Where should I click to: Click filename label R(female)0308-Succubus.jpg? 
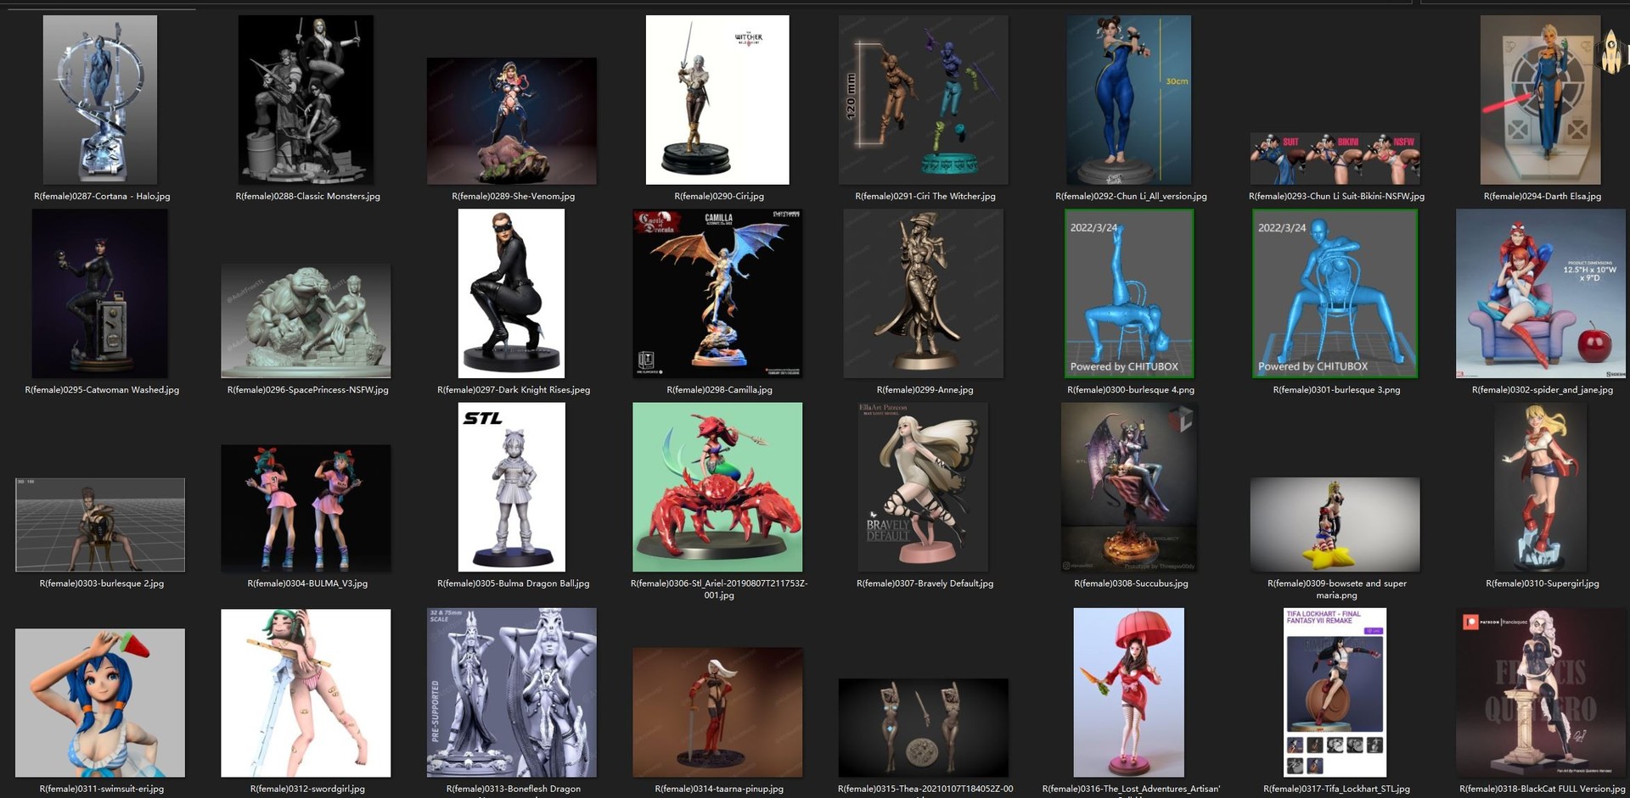[1131, 583]
